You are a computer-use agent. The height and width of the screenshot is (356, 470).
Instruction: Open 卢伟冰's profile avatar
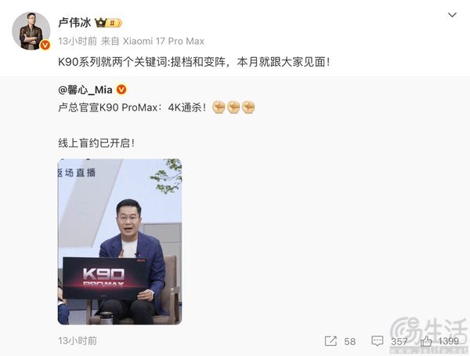click(x=31, y=31)
